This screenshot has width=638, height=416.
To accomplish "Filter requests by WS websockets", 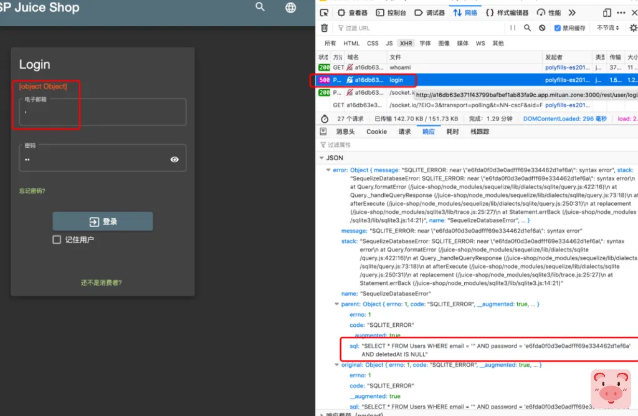I will (x=480, y=43).
